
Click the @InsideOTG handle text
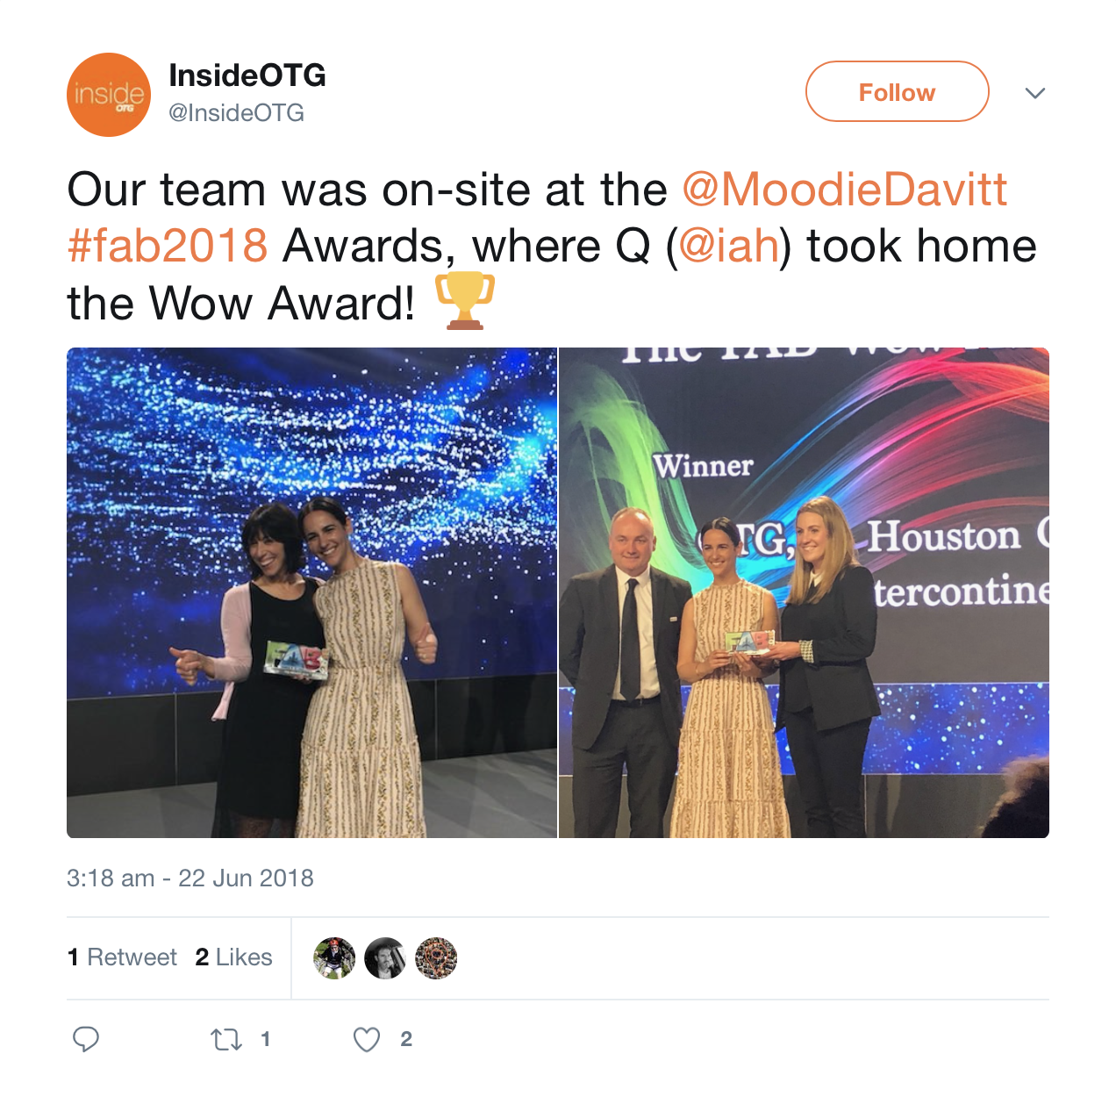pyautogui.click(x=236, y=113)
